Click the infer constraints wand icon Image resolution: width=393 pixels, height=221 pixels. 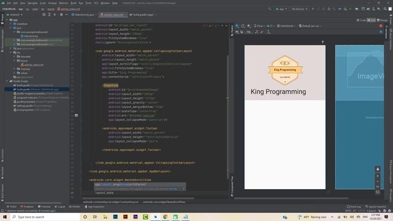pyautogui.click(x=262, y=32)
